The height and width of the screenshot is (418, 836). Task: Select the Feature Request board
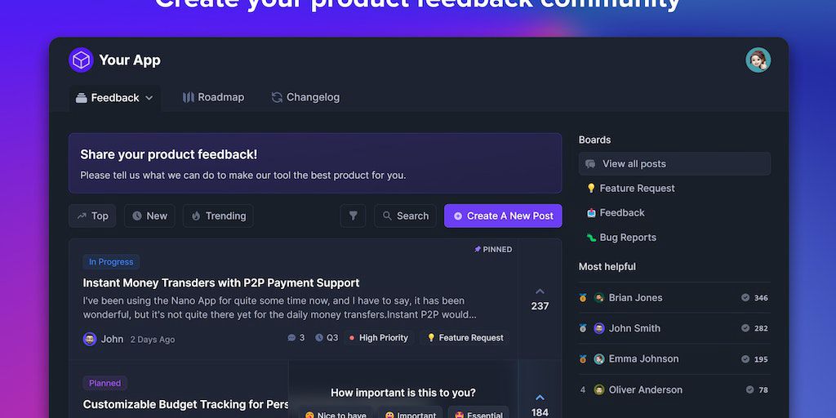tap(637, 188)
